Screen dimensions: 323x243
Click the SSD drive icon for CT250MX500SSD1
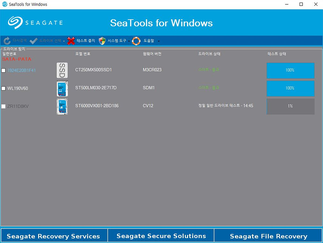pyautogui.click(x=62, y=70)
